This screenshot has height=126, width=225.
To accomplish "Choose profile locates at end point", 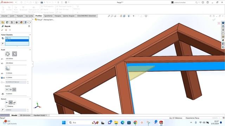I will click(x=14, y=103).
